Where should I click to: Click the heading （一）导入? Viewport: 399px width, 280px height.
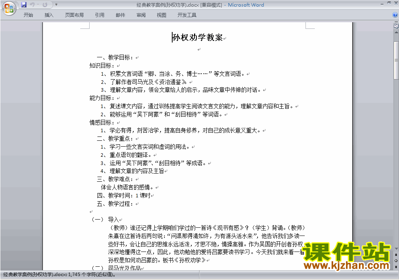[x=105, y=220]
